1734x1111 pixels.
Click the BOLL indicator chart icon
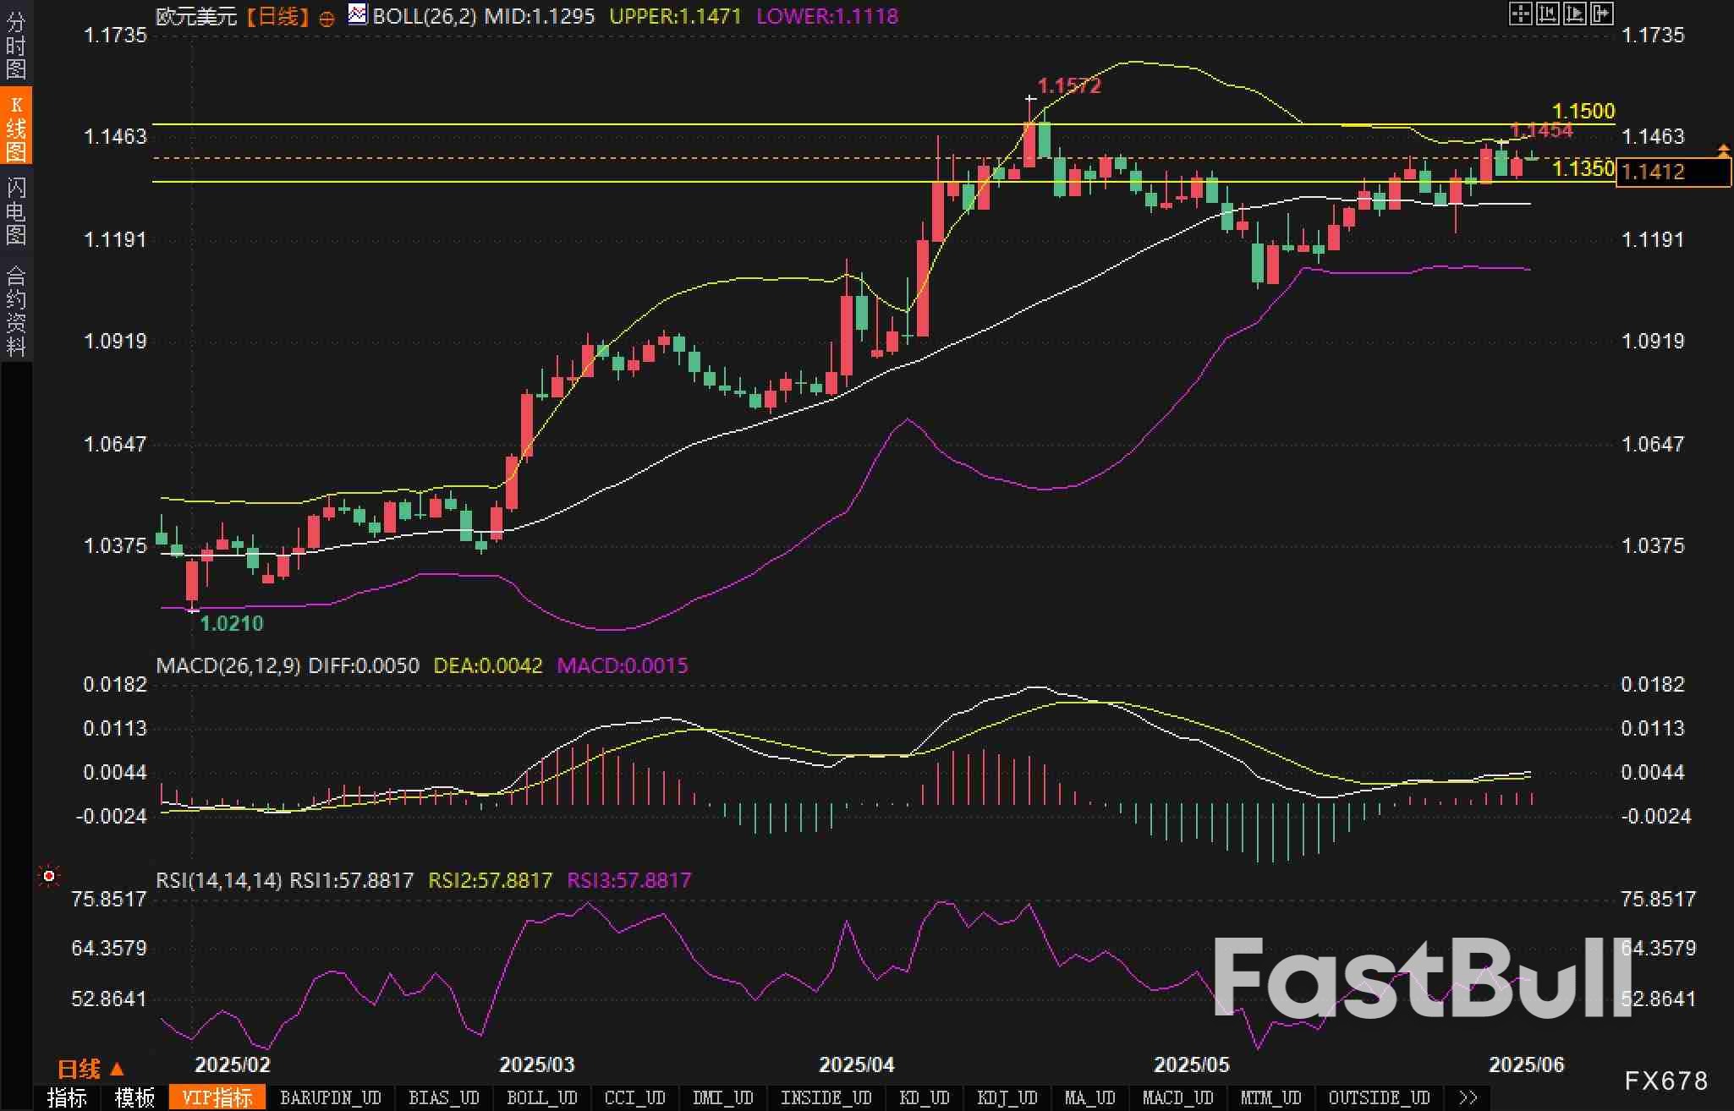358,14
